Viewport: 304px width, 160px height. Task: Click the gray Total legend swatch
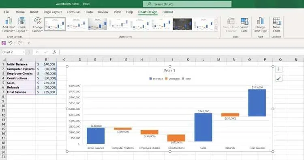coord(183,79)
